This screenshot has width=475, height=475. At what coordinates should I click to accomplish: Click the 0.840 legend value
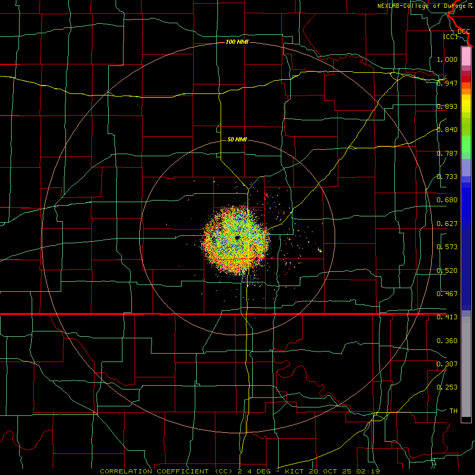point(447,130)
